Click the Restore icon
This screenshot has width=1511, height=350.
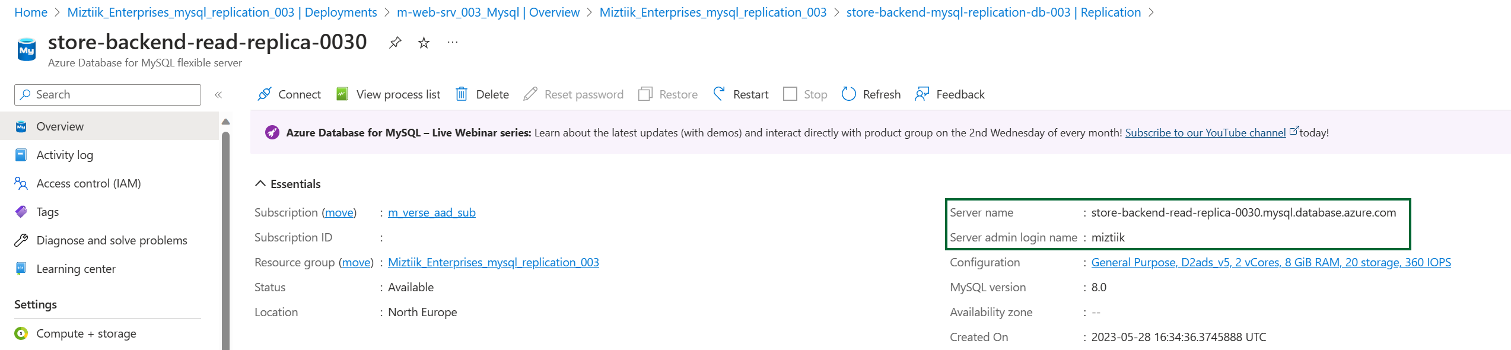click(x=645, y=94)
